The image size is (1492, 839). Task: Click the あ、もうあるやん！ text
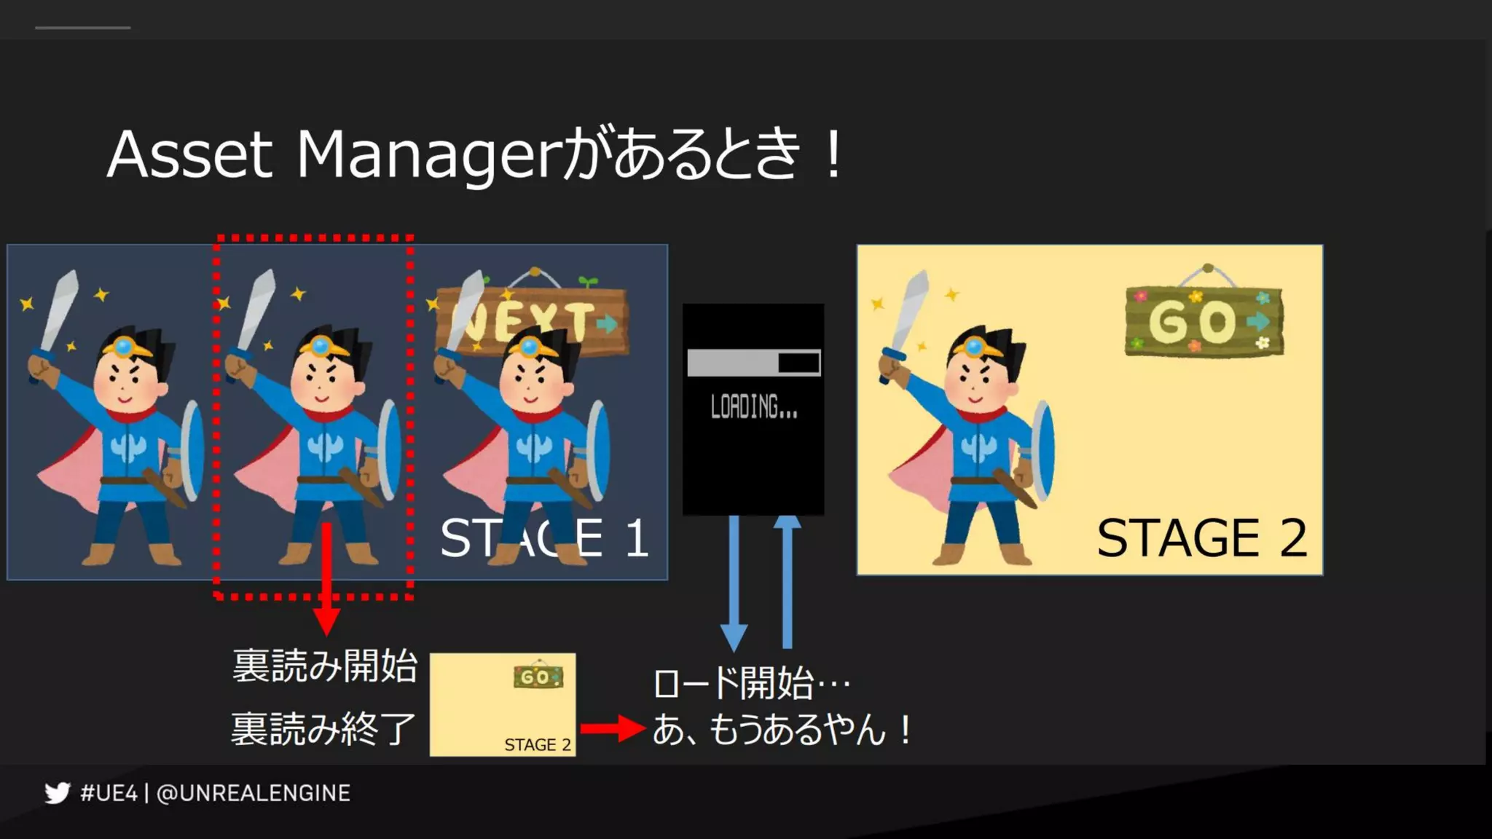[x=782, y=729]
